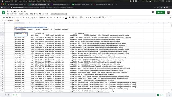Open the vertical align dropdown
The image size is (172, 97).
click(x=85, y=17)
